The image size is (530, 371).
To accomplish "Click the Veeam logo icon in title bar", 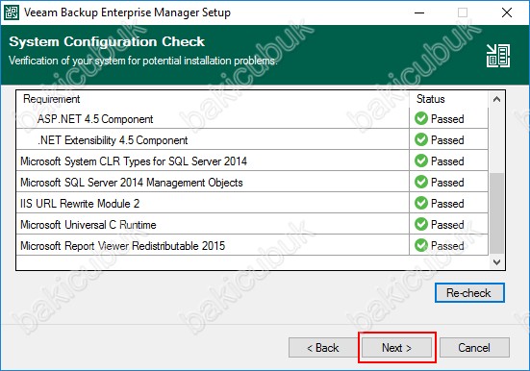I will (x=12, y=12).
